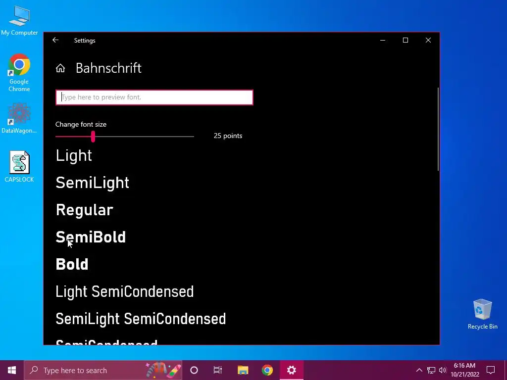Click the search highlights doodle in taskbar
Screen dimensions: 507x380
click(x=163, y=370)
